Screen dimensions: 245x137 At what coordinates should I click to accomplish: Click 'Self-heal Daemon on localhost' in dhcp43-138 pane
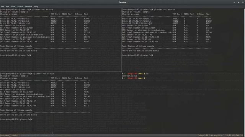[x=17, y=92]
